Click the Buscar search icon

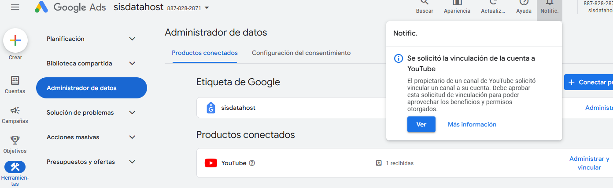(x=425, y=4)
